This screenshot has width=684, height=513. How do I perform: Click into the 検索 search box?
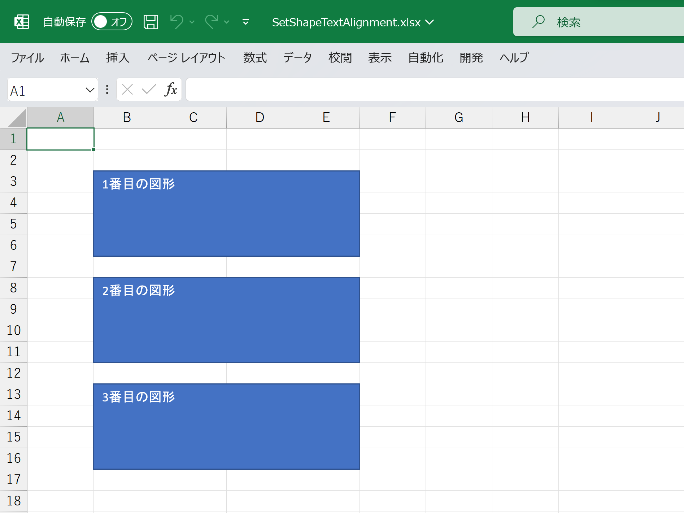pyautogui.click(x=598, y=22)
